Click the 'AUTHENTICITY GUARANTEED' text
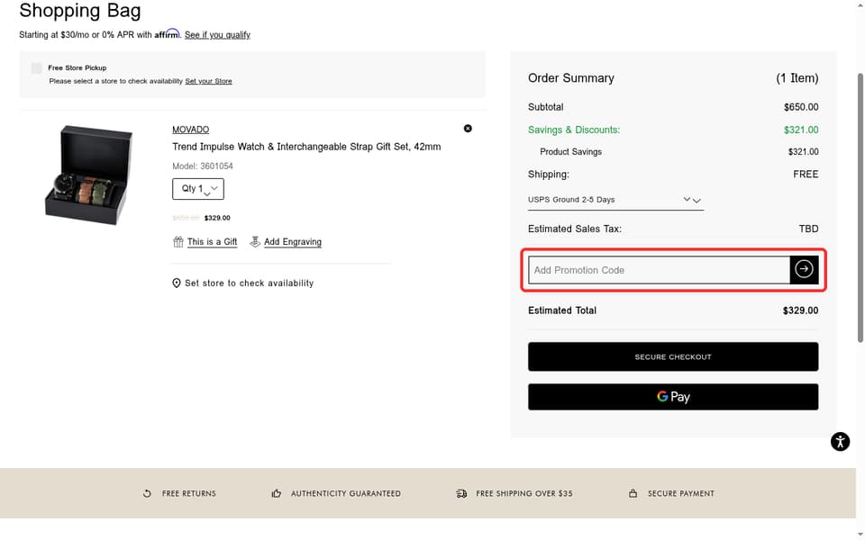The height and width of the screenshot is (540, 865). pyautogui.click(x=346, y=494)
